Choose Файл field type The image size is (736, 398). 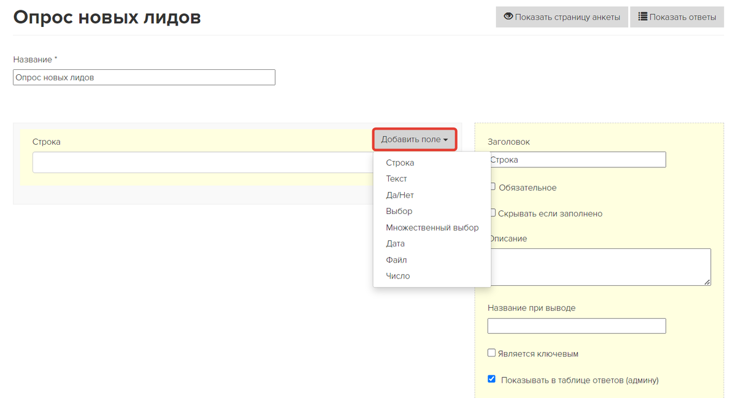pos(396,260)
